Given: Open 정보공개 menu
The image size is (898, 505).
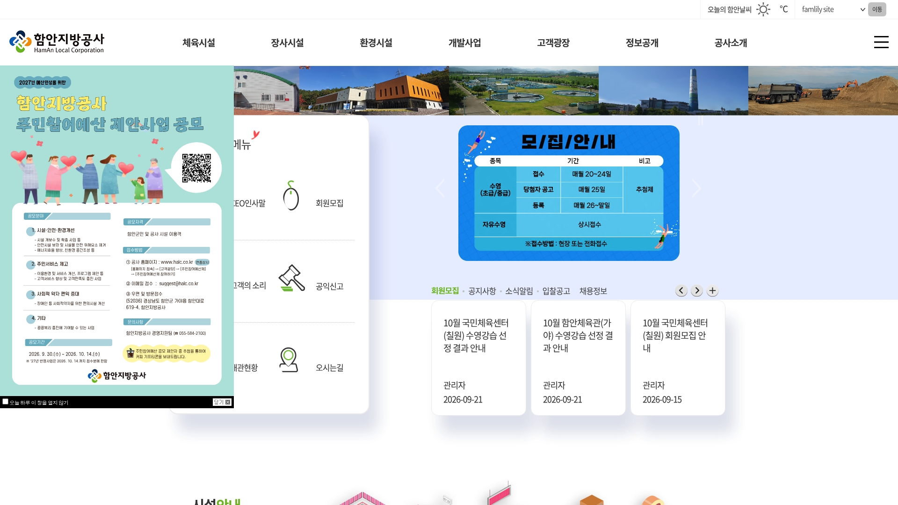Looking at the screenshot, I should 642,43.
